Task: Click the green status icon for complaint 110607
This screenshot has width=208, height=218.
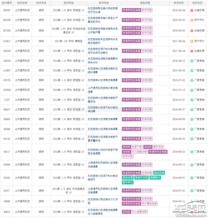Action: 192,70
